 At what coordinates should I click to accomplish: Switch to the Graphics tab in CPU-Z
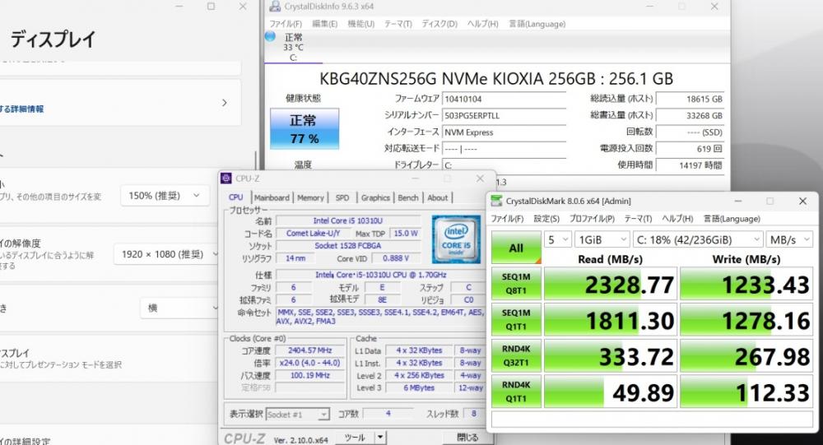[x=376, y=197]
